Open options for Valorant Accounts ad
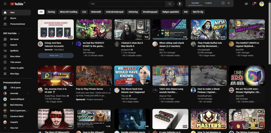 73,43
